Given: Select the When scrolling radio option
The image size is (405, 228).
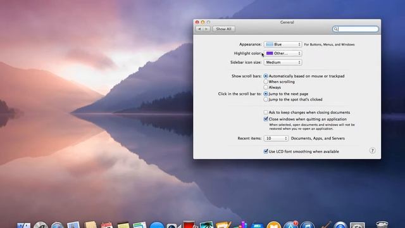Looking at the screenshot, I should 266,82.
